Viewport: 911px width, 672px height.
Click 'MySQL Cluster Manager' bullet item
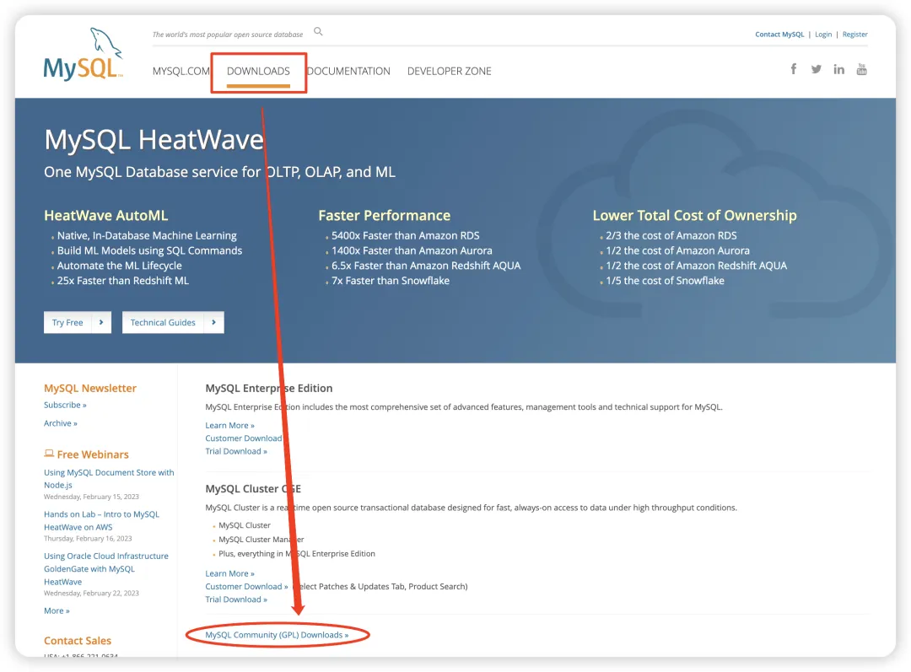[261, 540]
